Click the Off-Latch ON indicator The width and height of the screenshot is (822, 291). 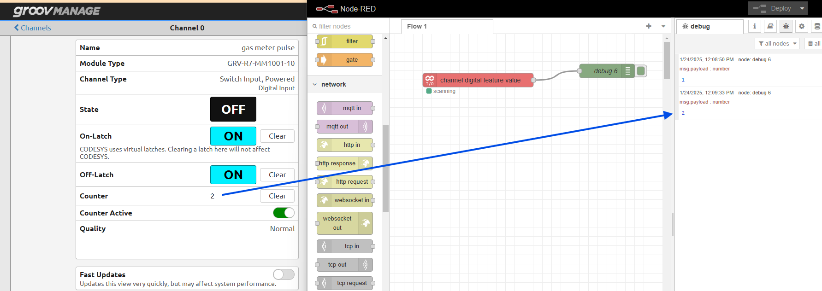pos(233,175)
